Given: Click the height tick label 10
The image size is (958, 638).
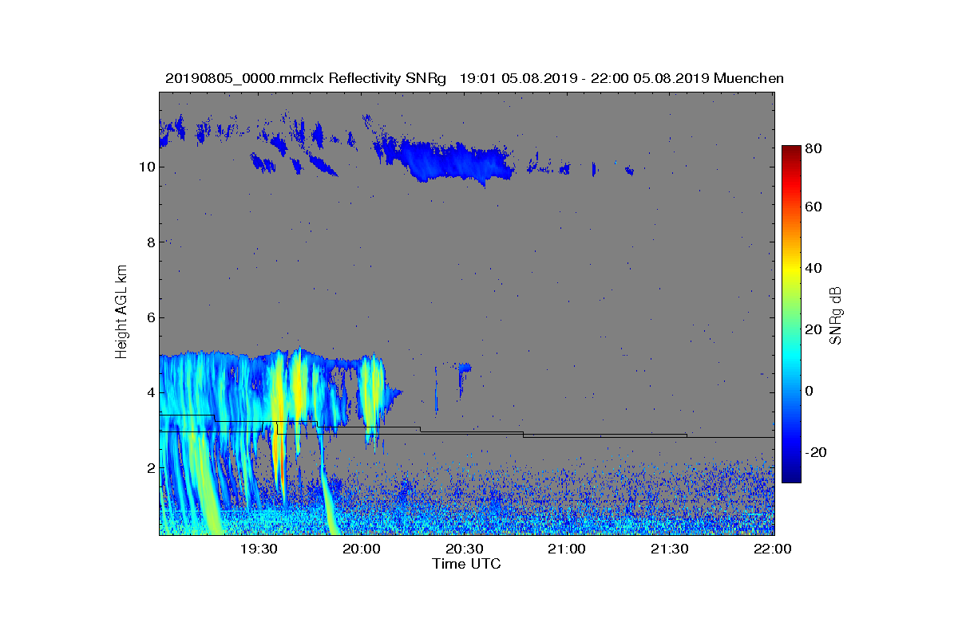Looking at the screenshot, I should point(146,167).
